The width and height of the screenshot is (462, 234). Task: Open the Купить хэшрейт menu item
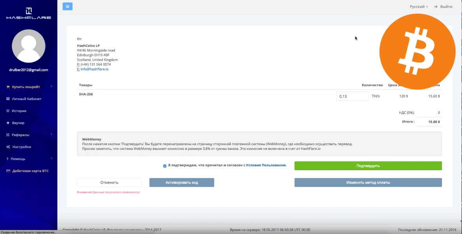[26, 87]
